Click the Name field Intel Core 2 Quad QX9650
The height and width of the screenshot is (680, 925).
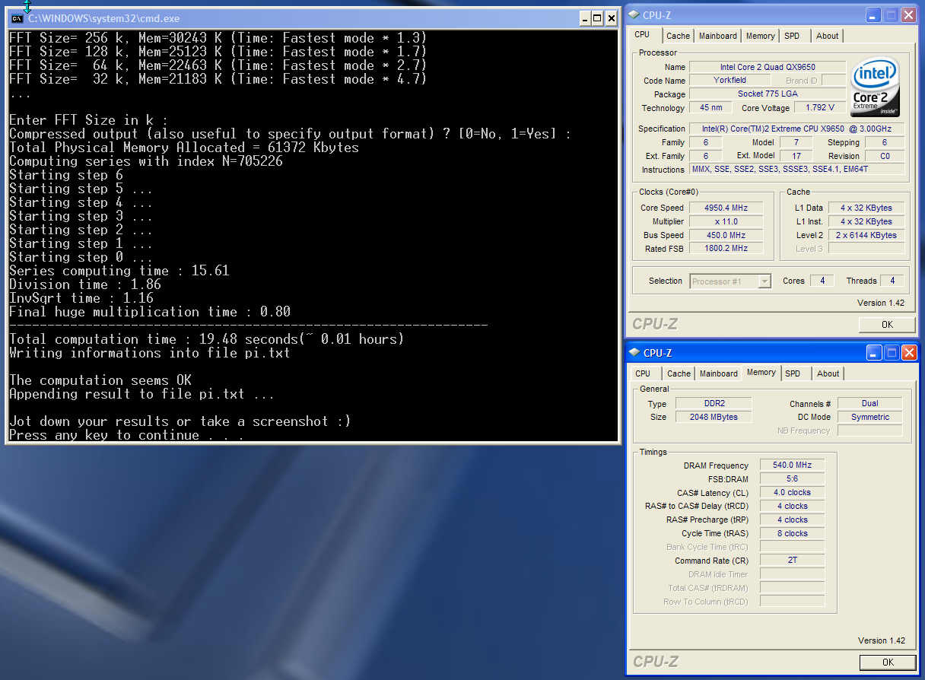click(x=768, y=67)
